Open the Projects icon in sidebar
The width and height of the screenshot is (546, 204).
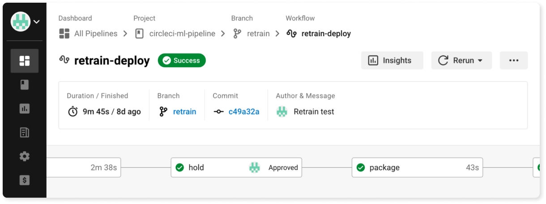[25, 85]
